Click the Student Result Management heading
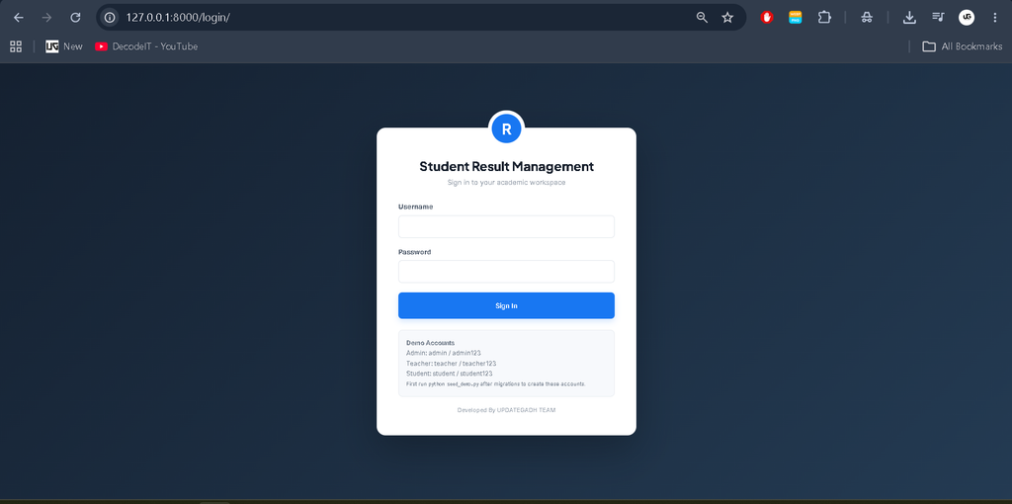1012x504 pixels. [x=507, y=166]
